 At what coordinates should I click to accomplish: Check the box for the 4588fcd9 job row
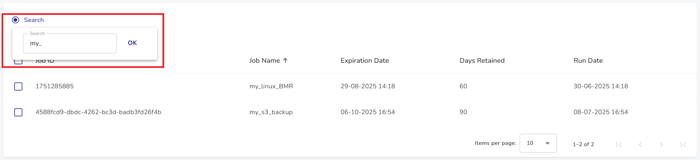[18, 112]
